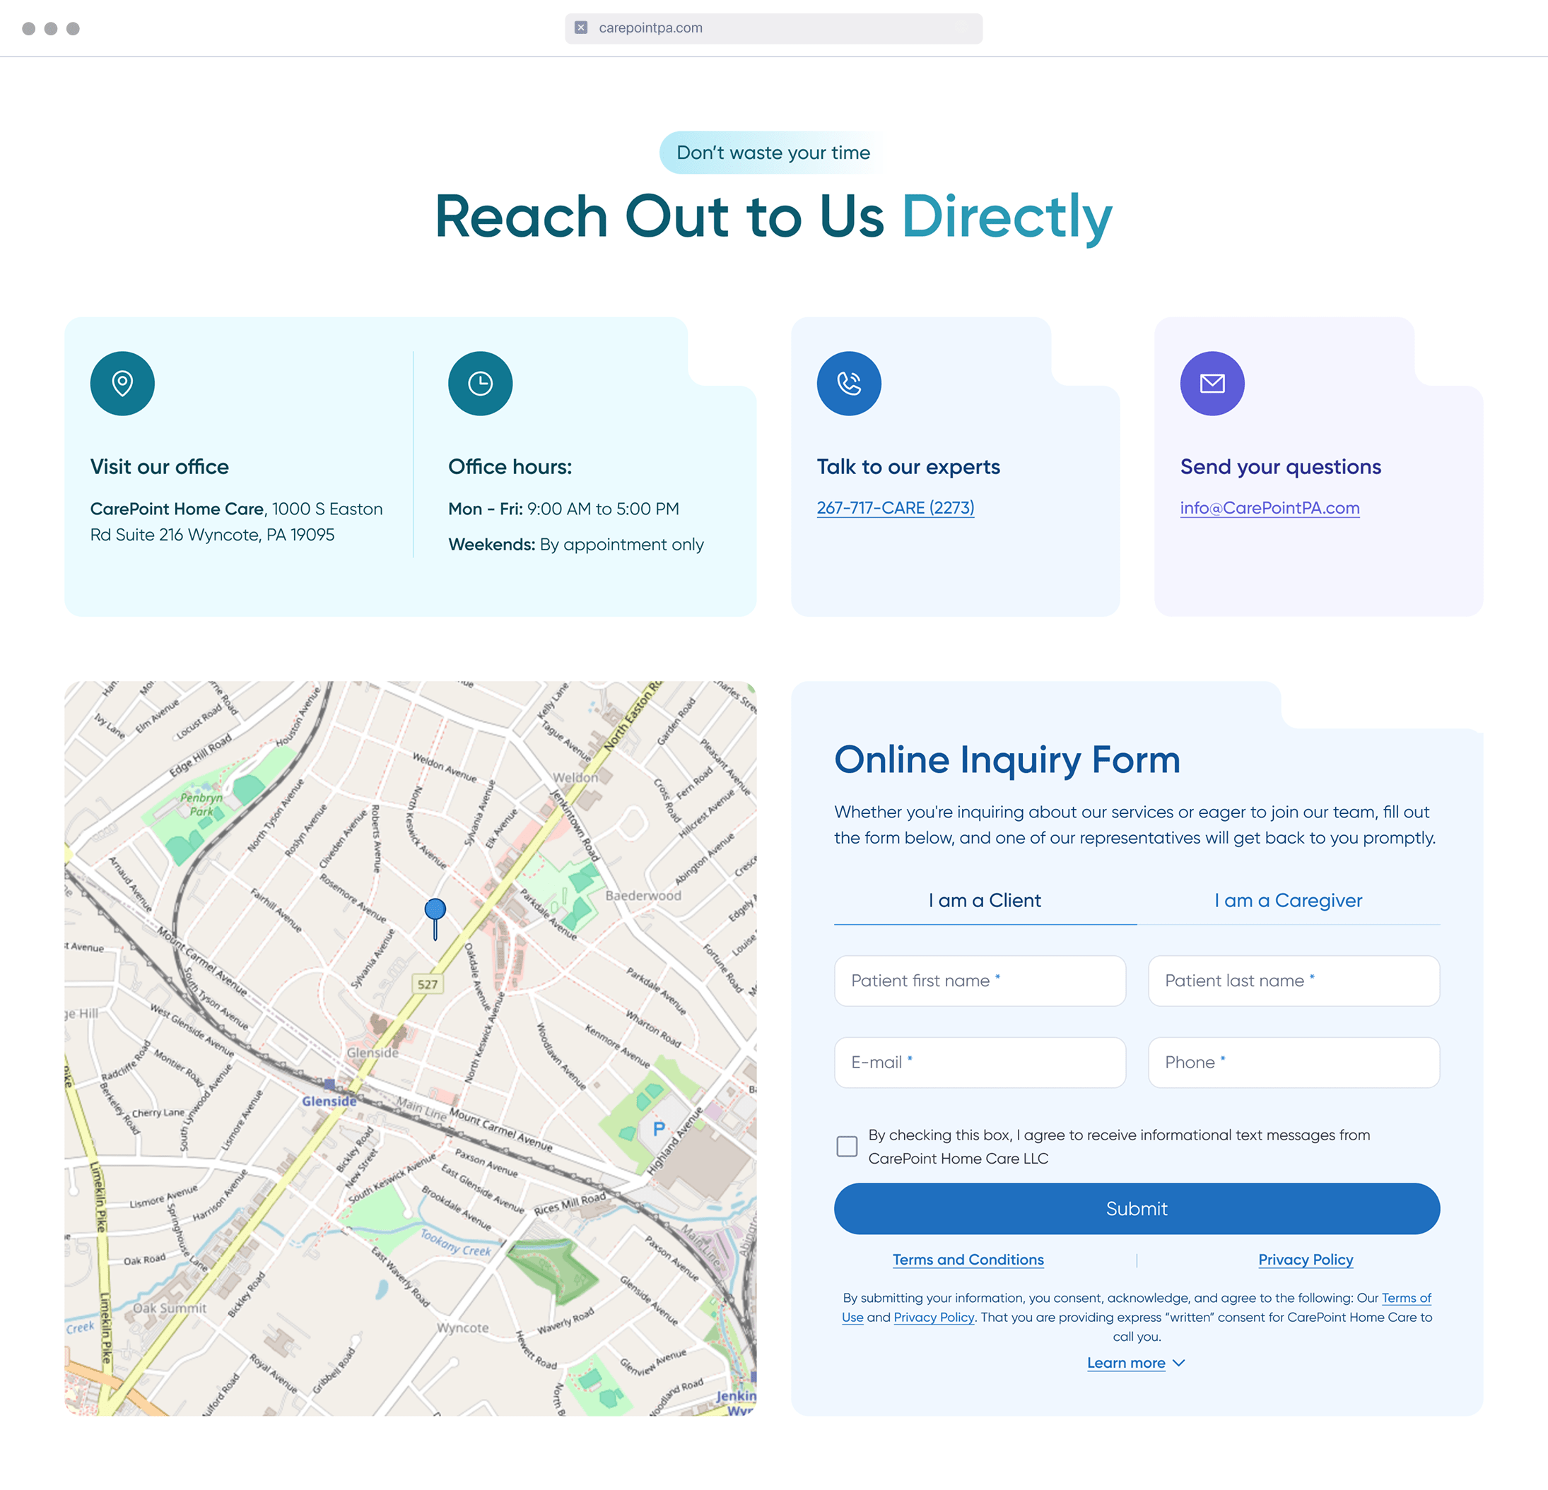Click the Patient first name field
The height and width of the screenshot is (1490, 1548).
(x=980, y=981)
